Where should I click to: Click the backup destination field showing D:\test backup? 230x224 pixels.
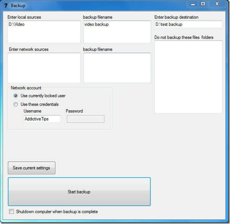(x=188, y=24)
